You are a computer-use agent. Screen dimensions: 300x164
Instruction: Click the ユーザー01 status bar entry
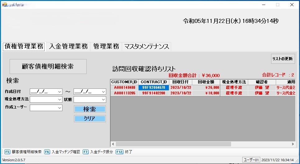pos(251,160)
